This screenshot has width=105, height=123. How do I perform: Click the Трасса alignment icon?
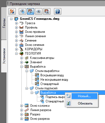[21, 23]
